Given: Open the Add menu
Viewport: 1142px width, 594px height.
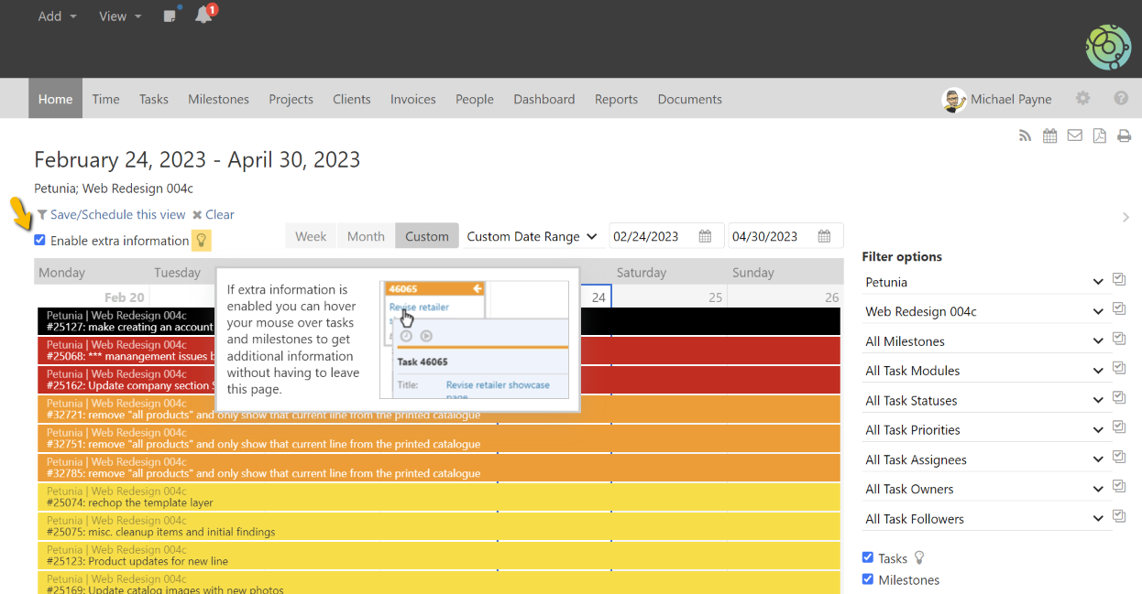Looking at the screenshot, I should 57,16.
